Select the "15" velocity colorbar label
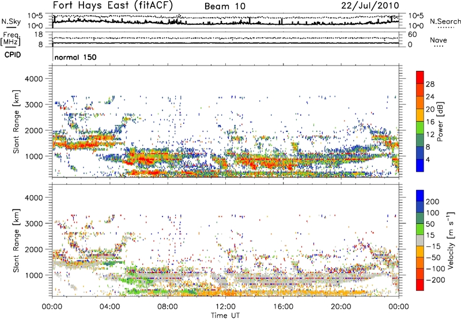Screen dimensions: 461x319 430,235
